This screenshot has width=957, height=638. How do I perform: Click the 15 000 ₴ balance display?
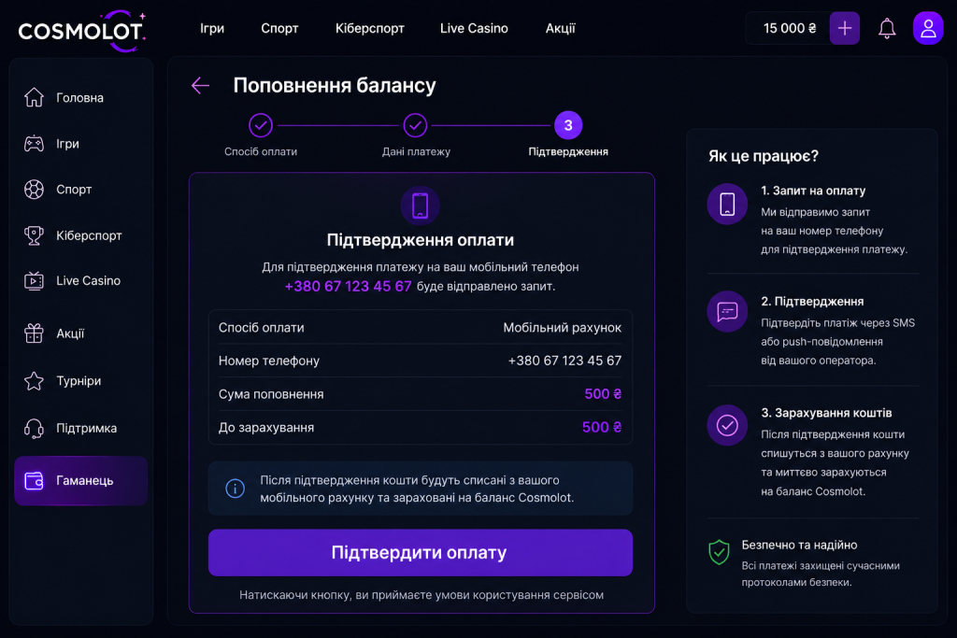tap(789, 28)
